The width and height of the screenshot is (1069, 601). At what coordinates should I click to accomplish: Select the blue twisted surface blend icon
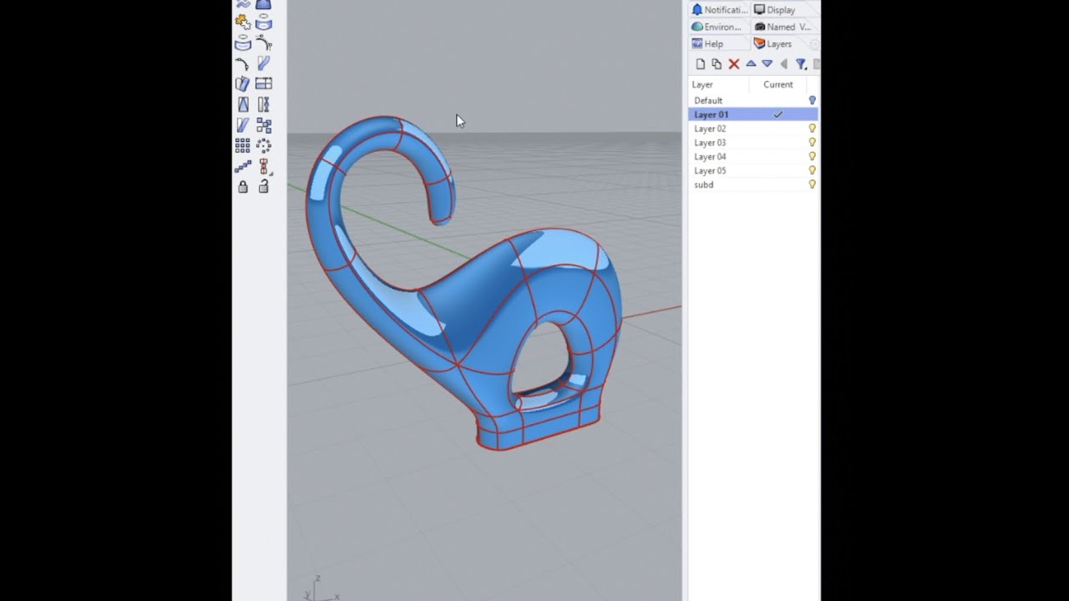click(x=264, y=63)
